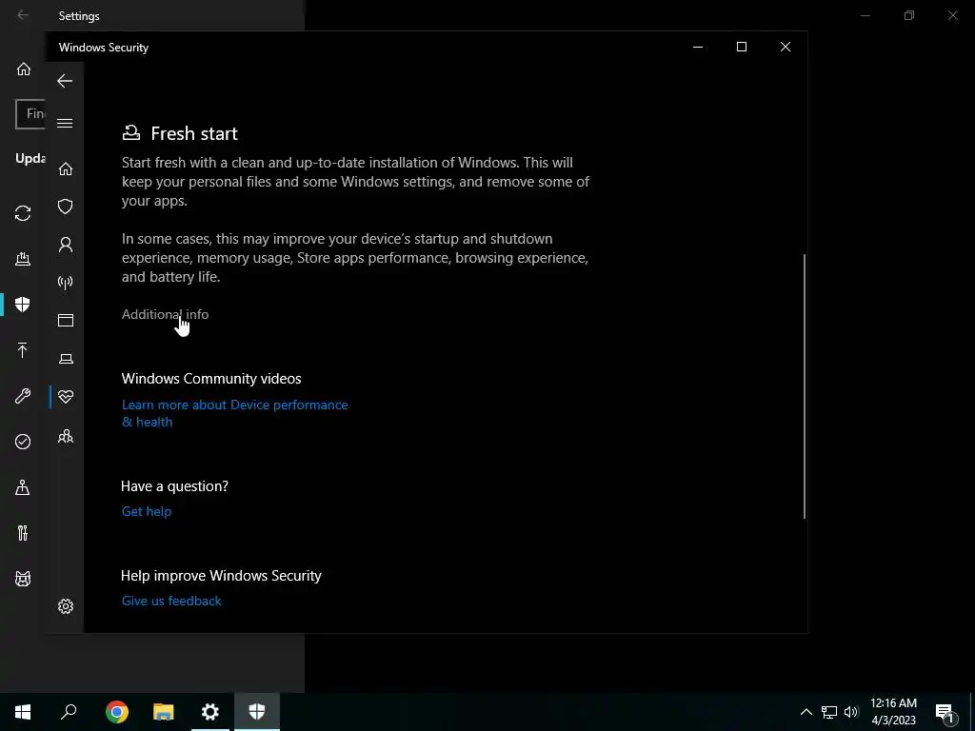Open Account protection person icon
Viewport: 975px width, 731px height.
pos(66,245)
